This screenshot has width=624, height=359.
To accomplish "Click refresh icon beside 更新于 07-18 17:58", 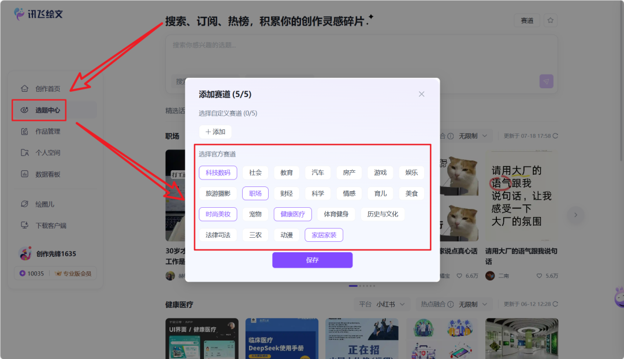I will (x=555, y=136).
